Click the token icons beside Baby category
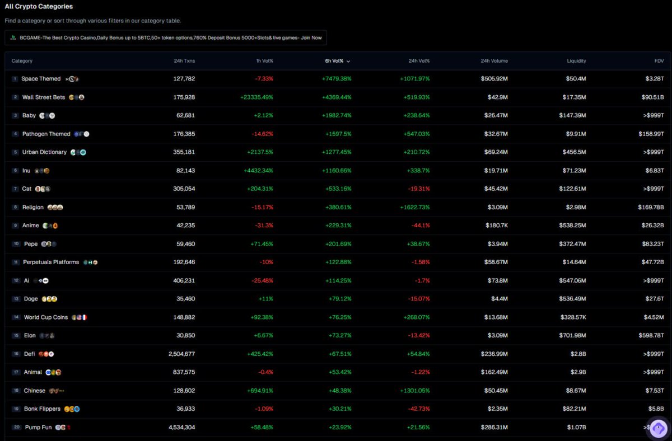Viewport: 672px width, 441px height. (47, 116)
